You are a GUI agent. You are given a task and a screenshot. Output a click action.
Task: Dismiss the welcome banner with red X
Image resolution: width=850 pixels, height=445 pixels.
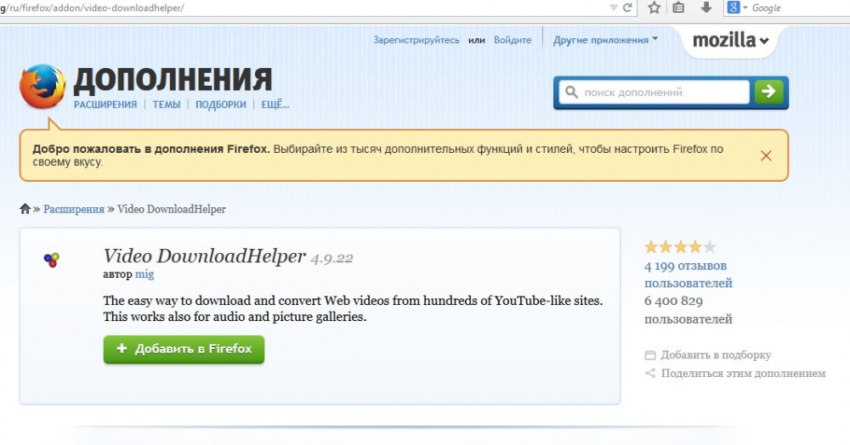click(766, 155)
